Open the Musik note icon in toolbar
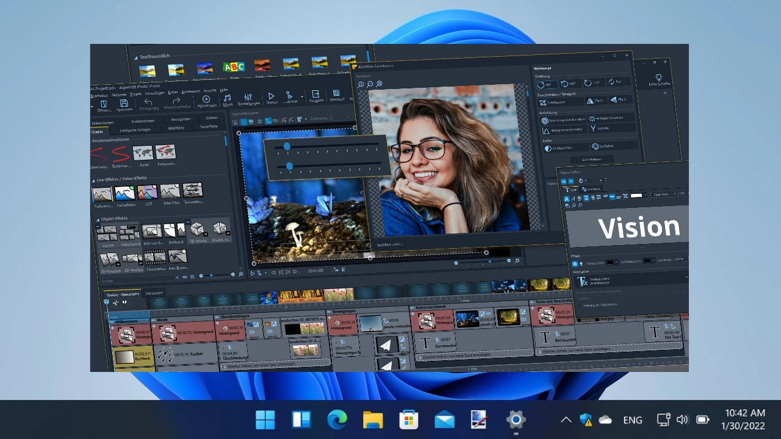The width and height of the screenshot is (781, 439). 228,98
